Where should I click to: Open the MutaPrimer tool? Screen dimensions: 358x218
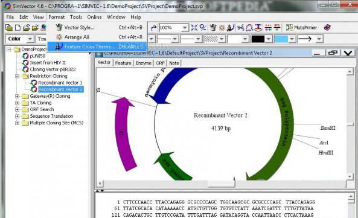coord(301,28)
